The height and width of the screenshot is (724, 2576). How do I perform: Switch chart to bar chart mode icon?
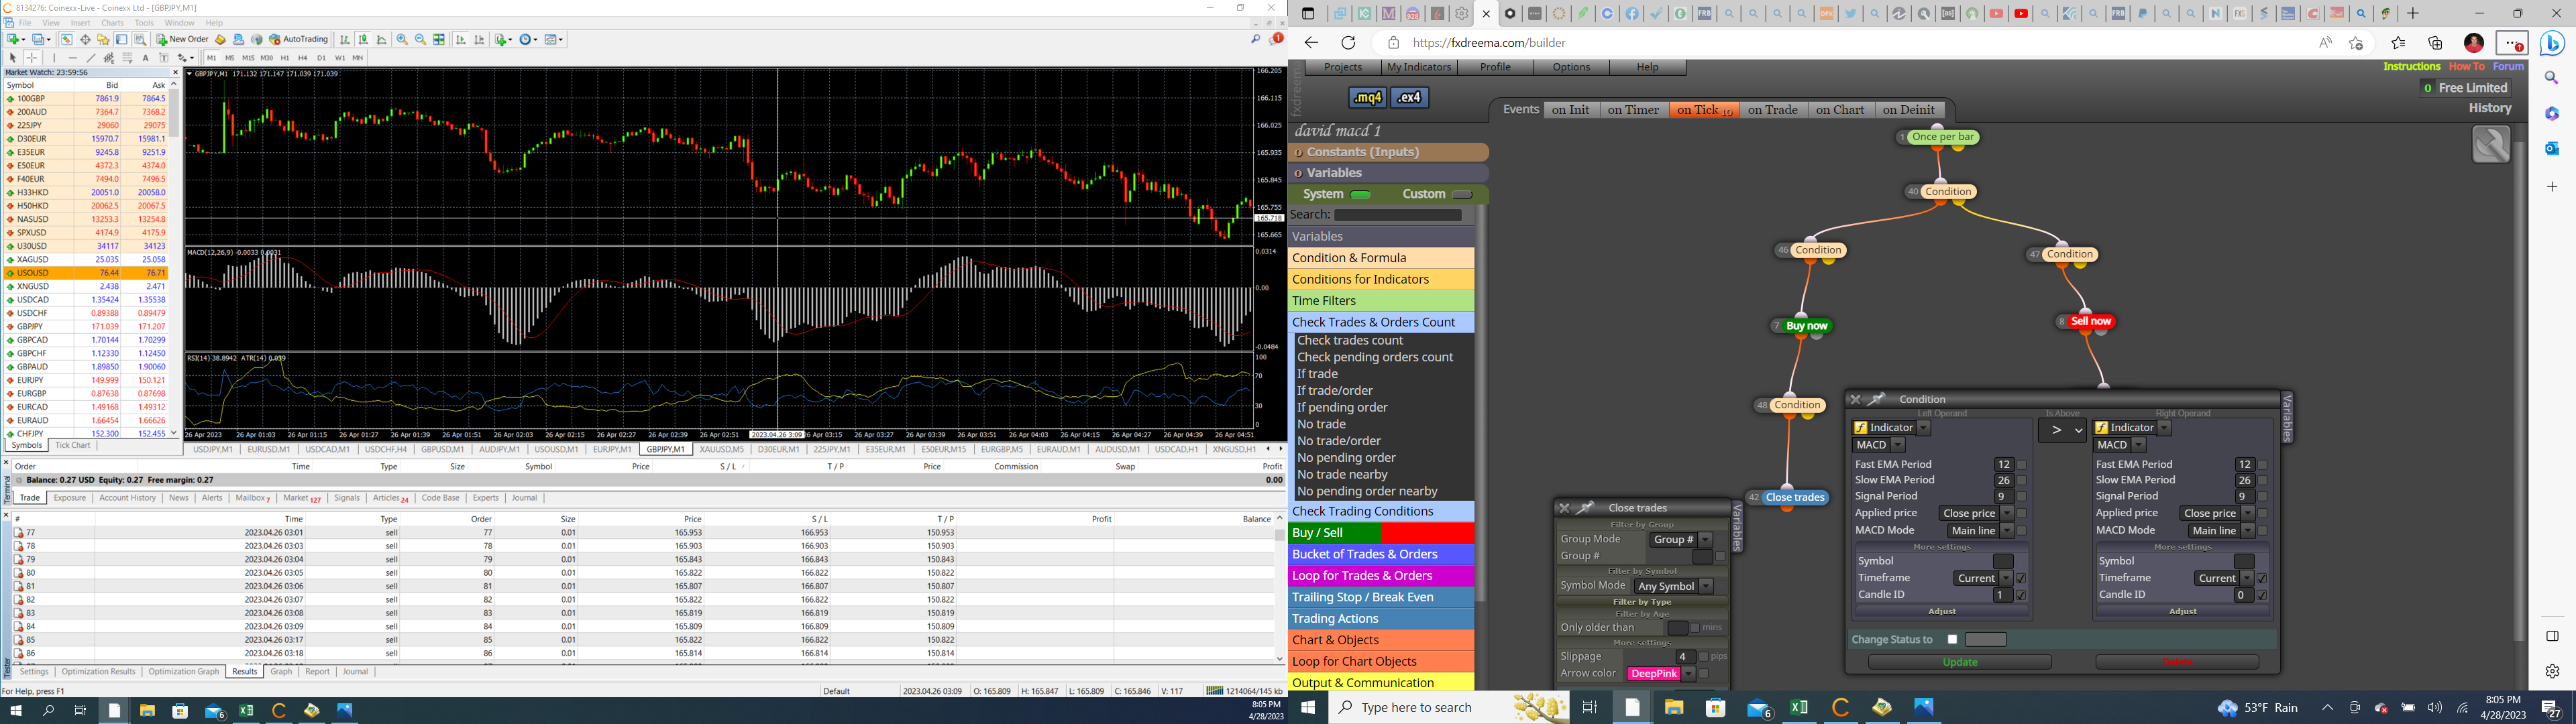coord(345,39)
